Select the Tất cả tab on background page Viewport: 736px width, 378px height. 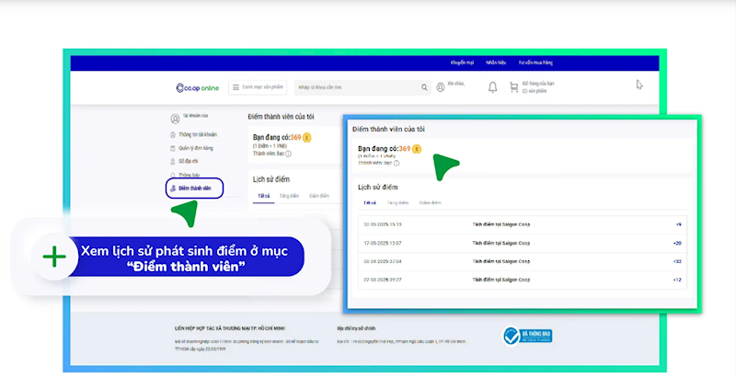click(x=264, y=196)
